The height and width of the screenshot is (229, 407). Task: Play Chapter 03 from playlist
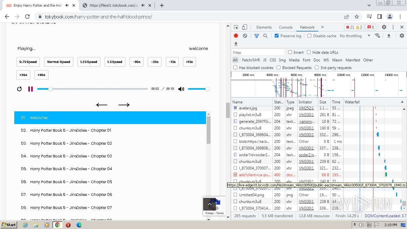[110, 156]
